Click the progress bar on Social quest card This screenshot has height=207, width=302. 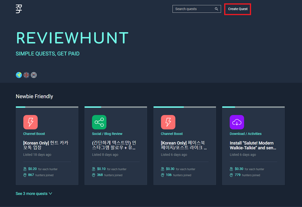[116, 107]
